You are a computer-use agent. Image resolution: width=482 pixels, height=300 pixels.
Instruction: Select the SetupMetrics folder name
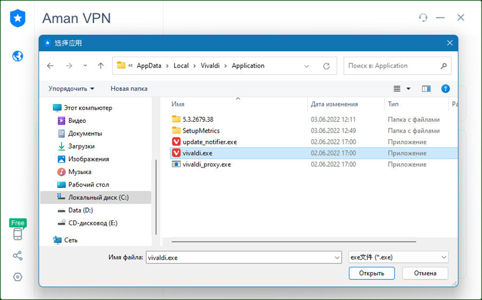tap(201, 131)
